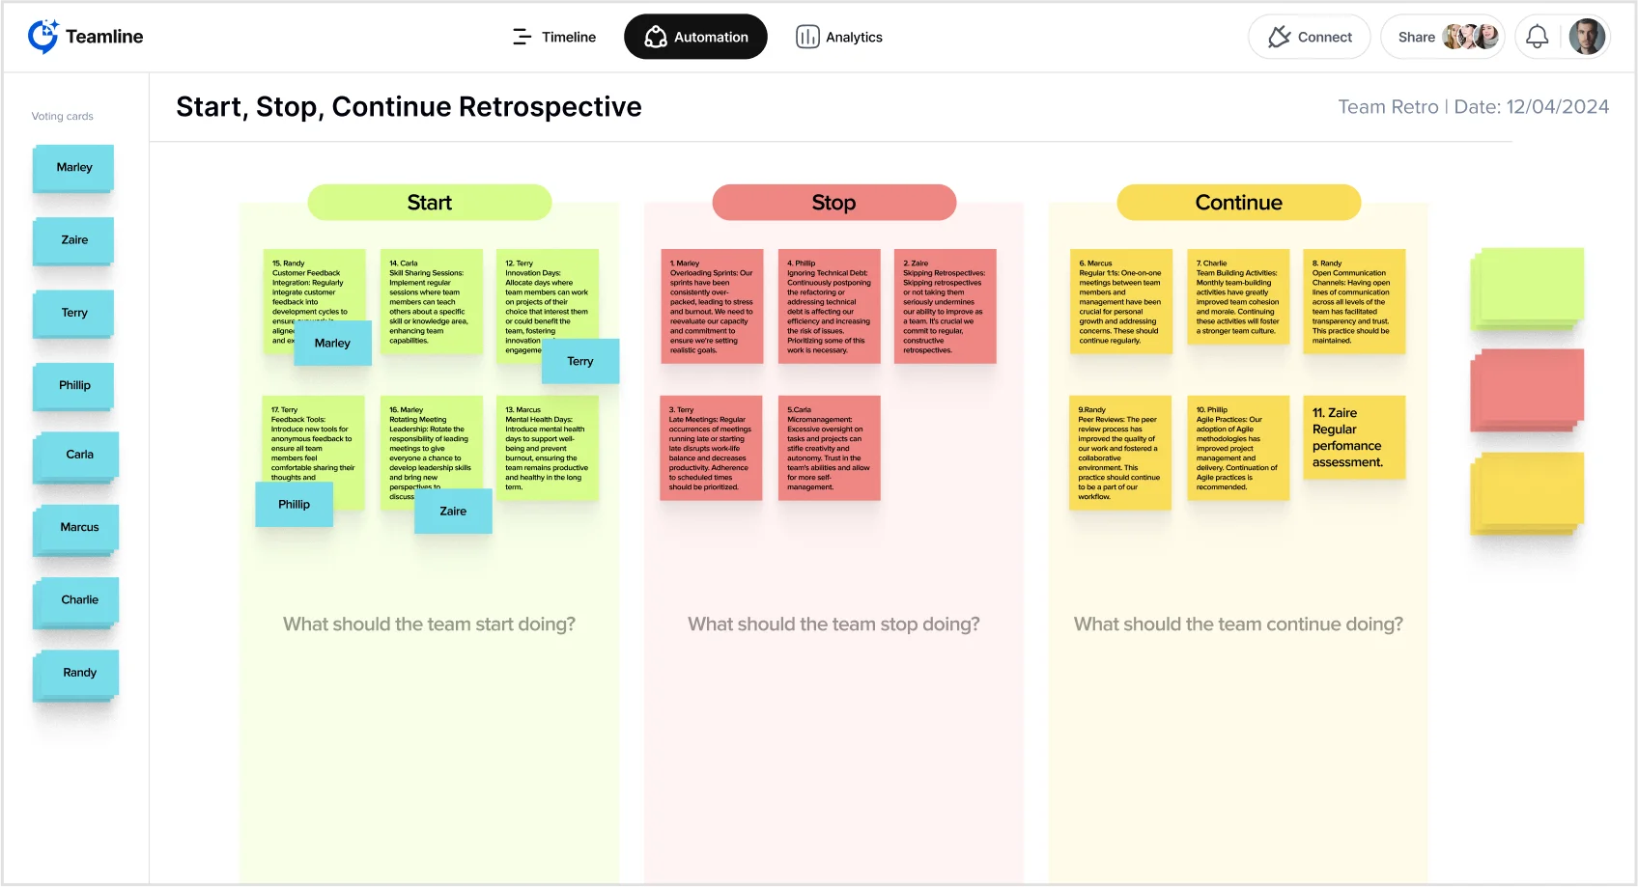Switch to the Analytics tab

(839, 37)
